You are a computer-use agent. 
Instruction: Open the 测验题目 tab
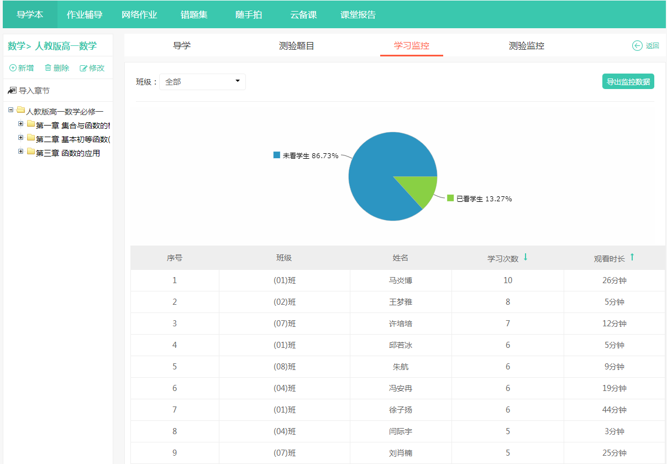[297, 46]
